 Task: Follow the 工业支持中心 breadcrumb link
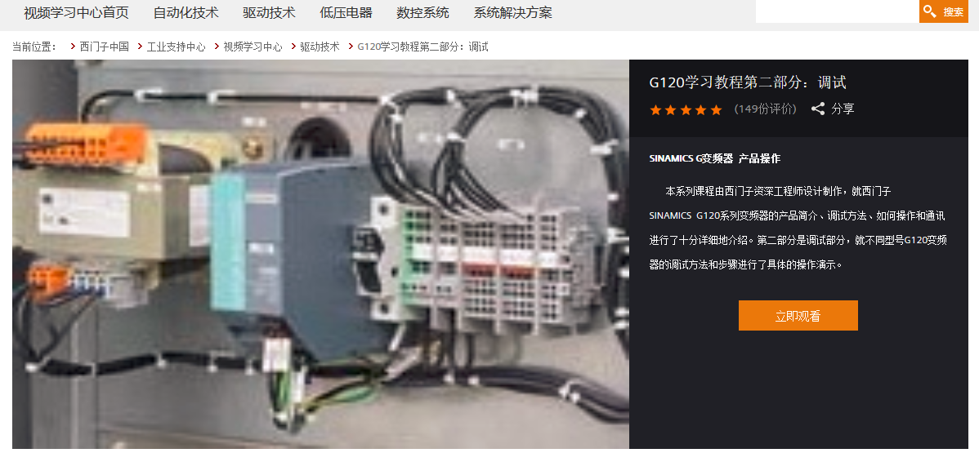coord(176,47)
